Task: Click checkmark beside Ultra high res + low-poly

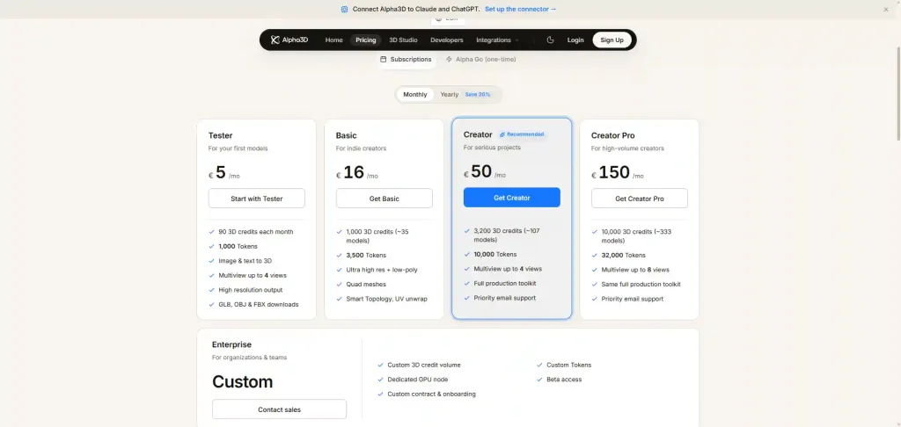Action: click(x=339, y=270)
